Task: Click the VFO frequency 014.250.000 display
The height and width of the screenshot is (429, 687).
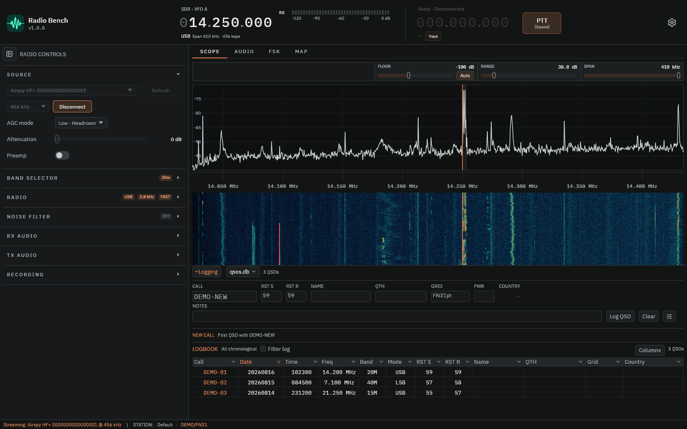Action: pos(226,22)
